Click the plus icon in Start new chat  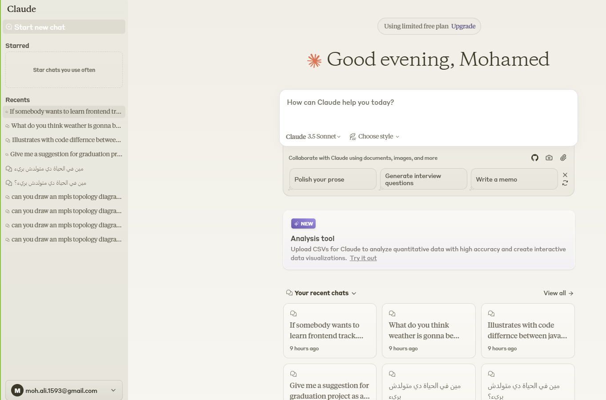pos(9,27)
